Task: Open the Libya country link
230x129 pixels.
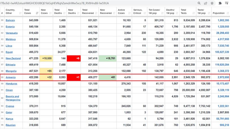Action: click(x=9, y=46)
